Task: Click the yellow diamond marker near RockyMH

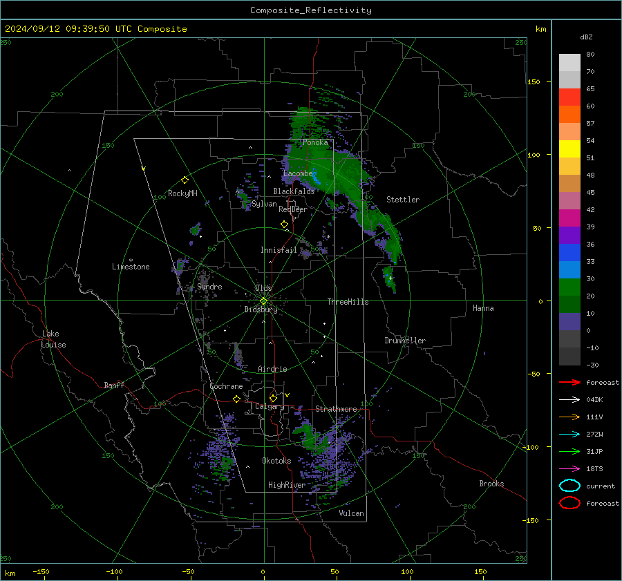Action: tap(185, 180)
